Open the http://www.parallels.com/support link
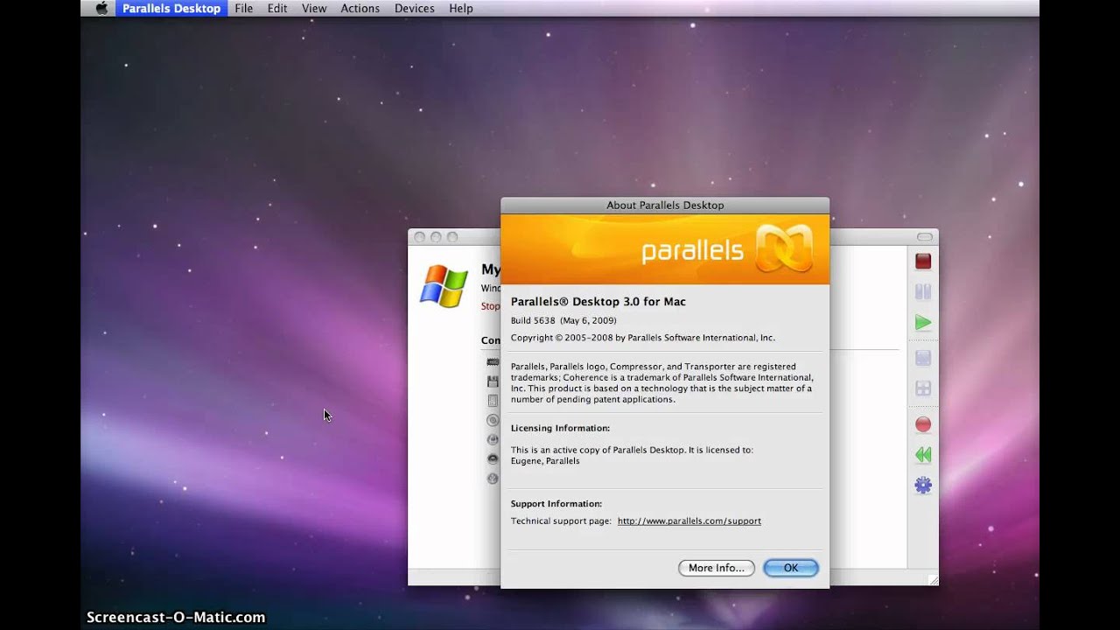Screen dimensions: 1120x630 click(x=689, y=521)
